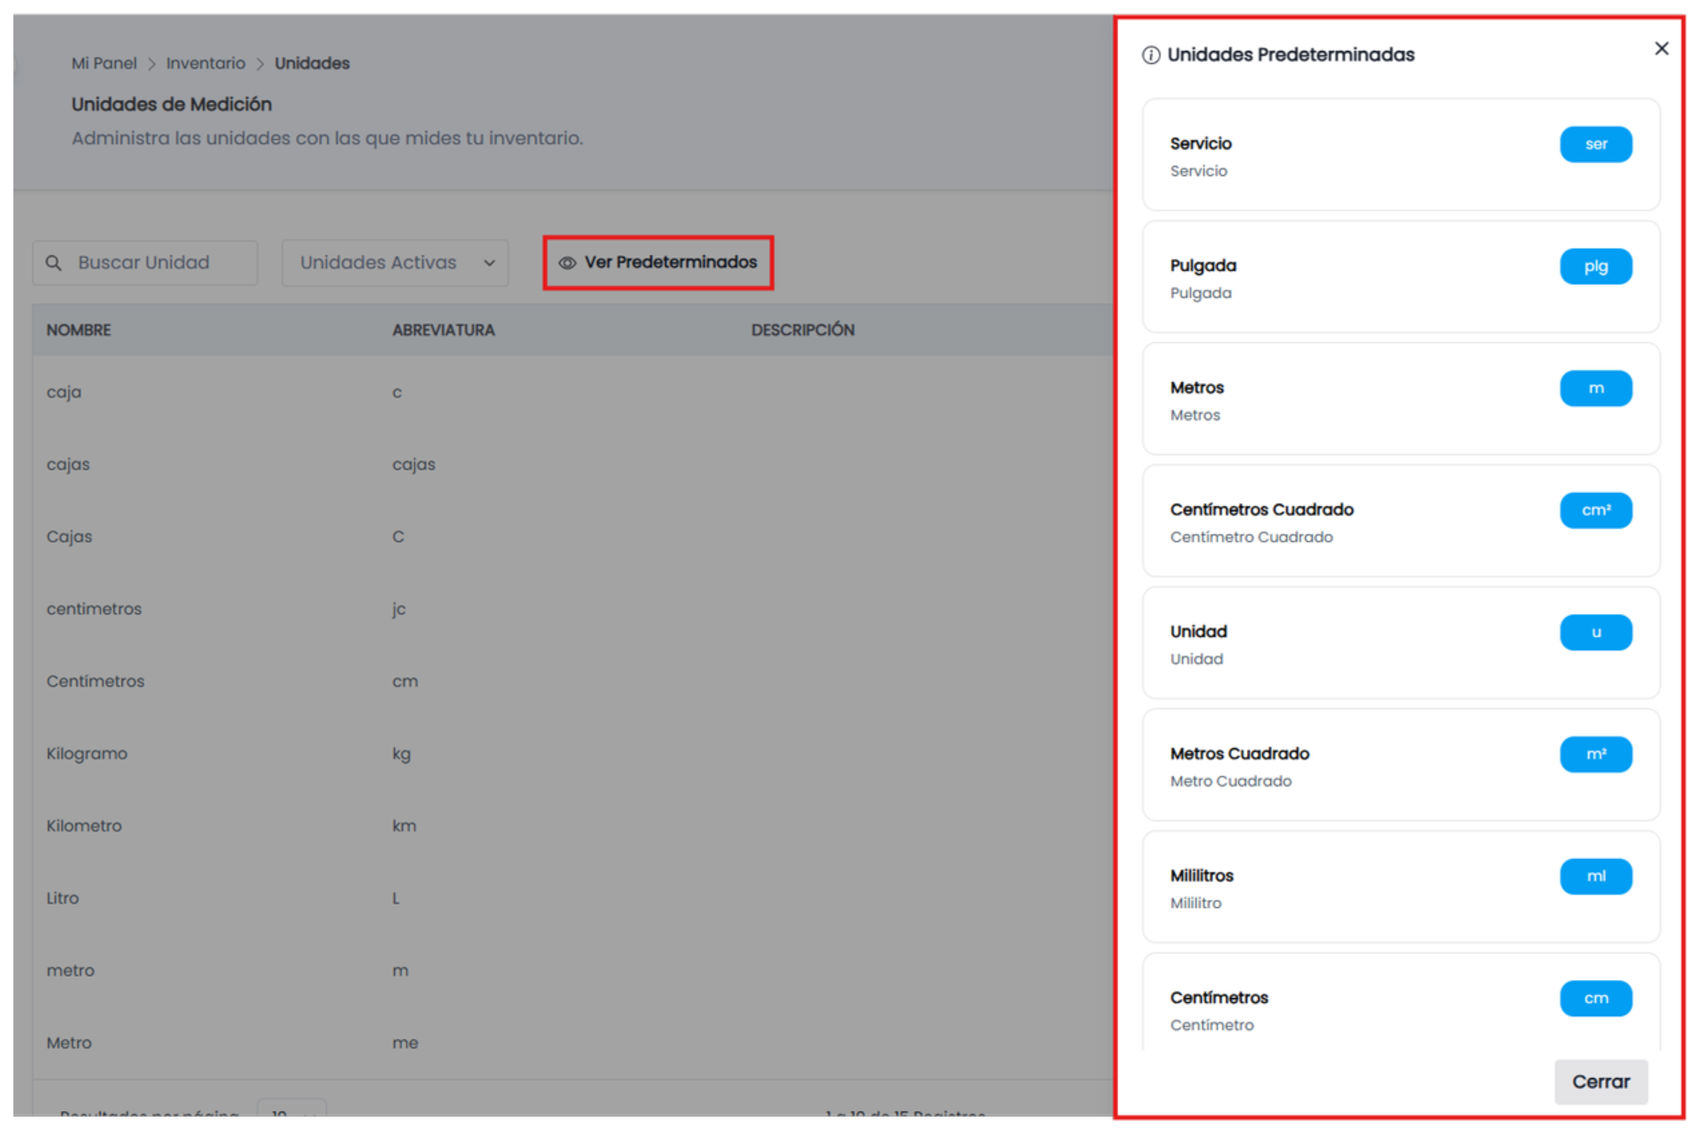Viewport: 1700px width, 1134px height.
Task: Click the Pulgada card title
Action: point(1203,266)
